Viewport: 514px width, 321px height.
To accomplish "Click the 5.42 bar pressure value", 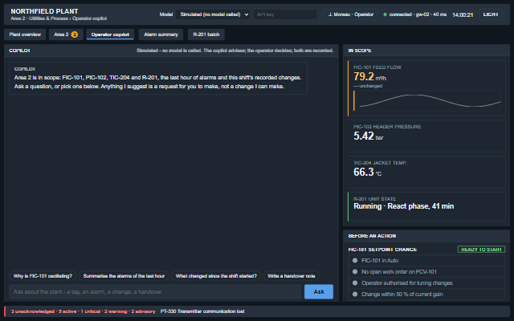I will 368,136.
